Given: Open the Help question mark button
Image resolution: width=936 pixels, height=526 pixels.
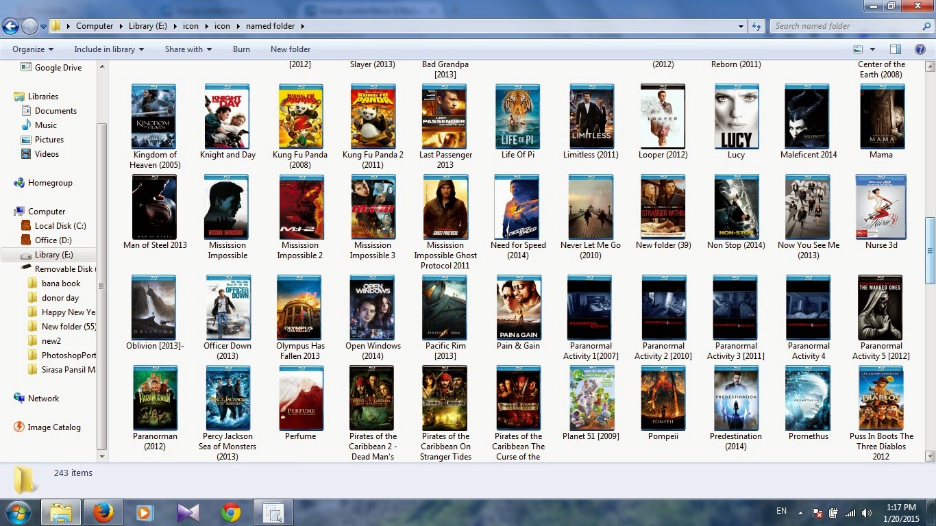Looking at the screenshot, I should pyautogui.click(x=921, y=49).
